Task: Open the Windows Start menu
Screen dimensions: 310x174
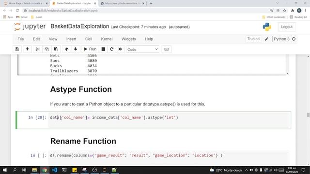Action: 4,170
